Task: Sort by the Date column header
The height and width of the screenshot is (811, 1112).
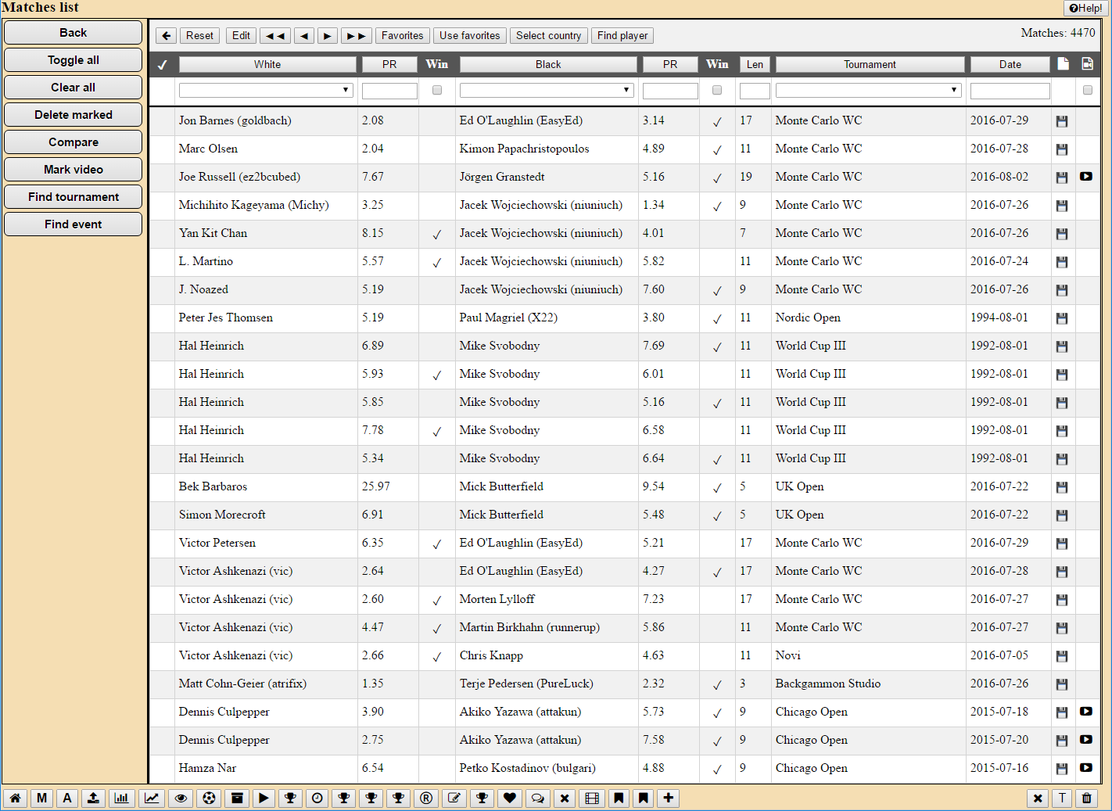Action: coord(1010,65)
